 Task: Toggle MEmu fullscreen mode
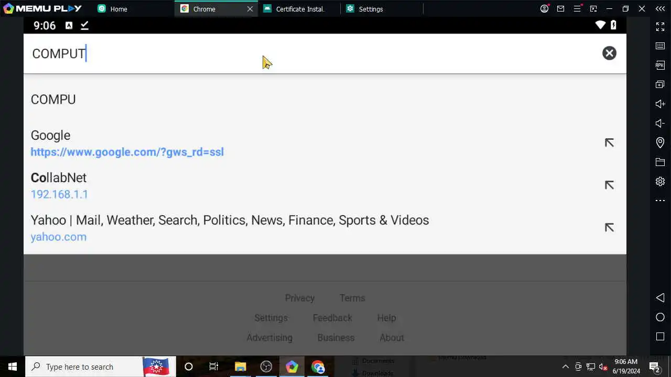tap(660, 26)
